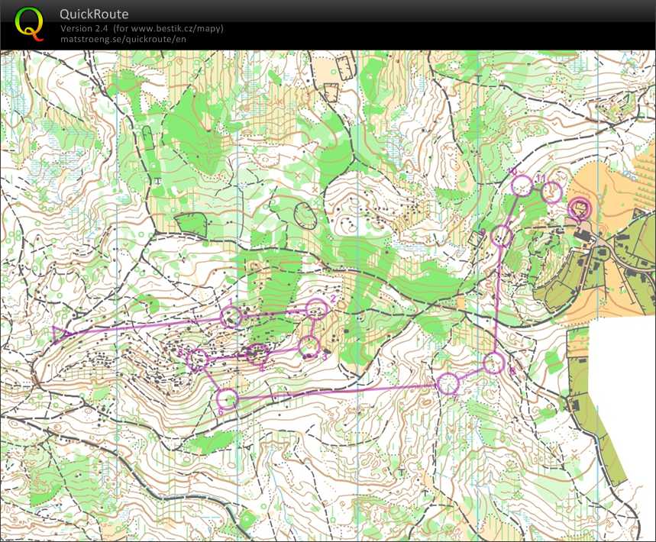Image resolution: width=656 pixels, height=542 pixels.
Task: Select control circle number 10
Action: coord(522,186)
